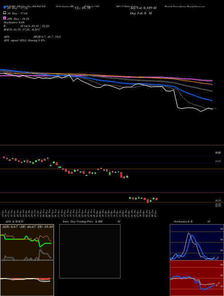Click the 'Stochastics & RSI' panel title
This screenshot has width=224, height=296.
click(192, 222)
